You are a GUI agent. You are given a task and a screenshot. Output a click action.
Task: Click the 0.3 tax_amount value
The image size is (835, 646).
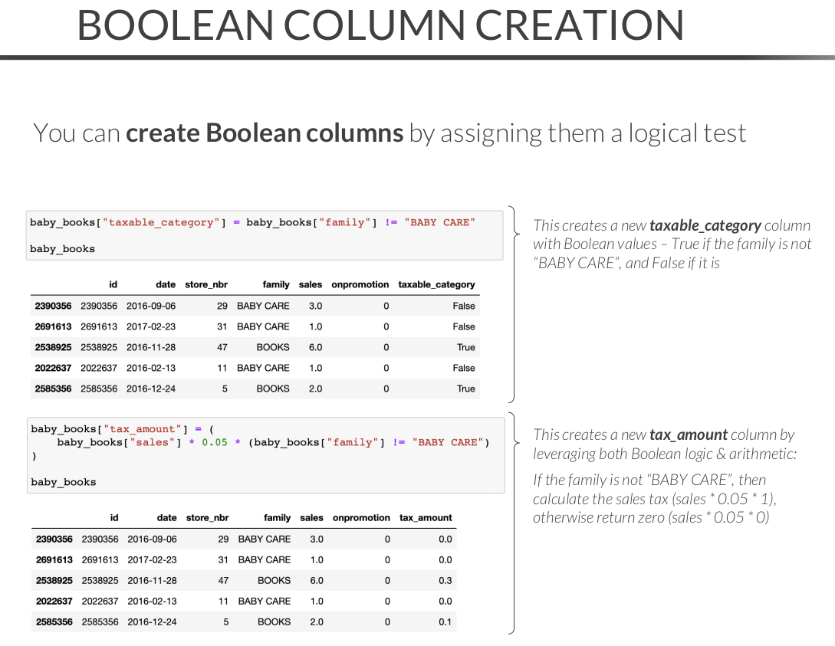pyautogui.click(x=445, y=581)
